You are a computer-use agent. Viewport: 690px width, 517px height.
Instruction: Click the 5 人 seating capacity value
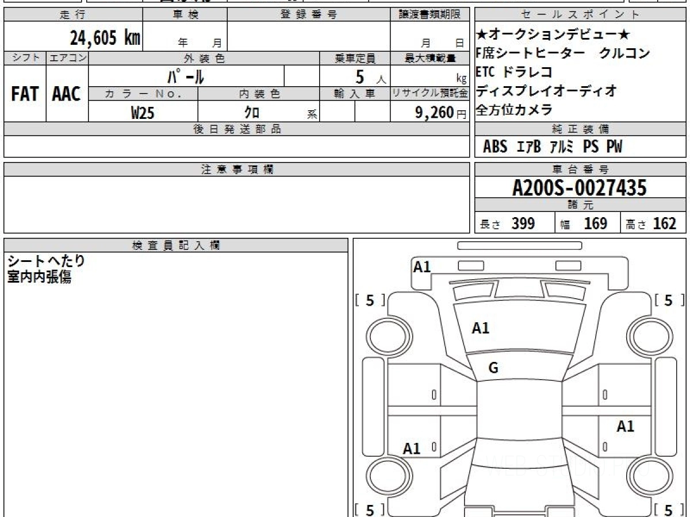(x=370, y=77)
